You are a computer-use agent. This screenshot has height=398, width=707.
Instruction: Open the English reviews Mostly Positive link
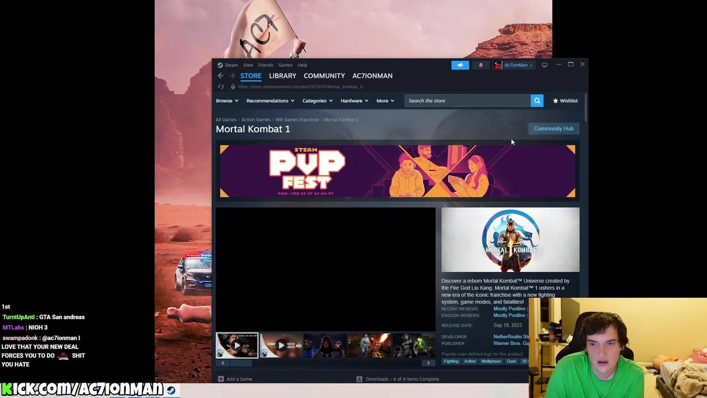509,315
